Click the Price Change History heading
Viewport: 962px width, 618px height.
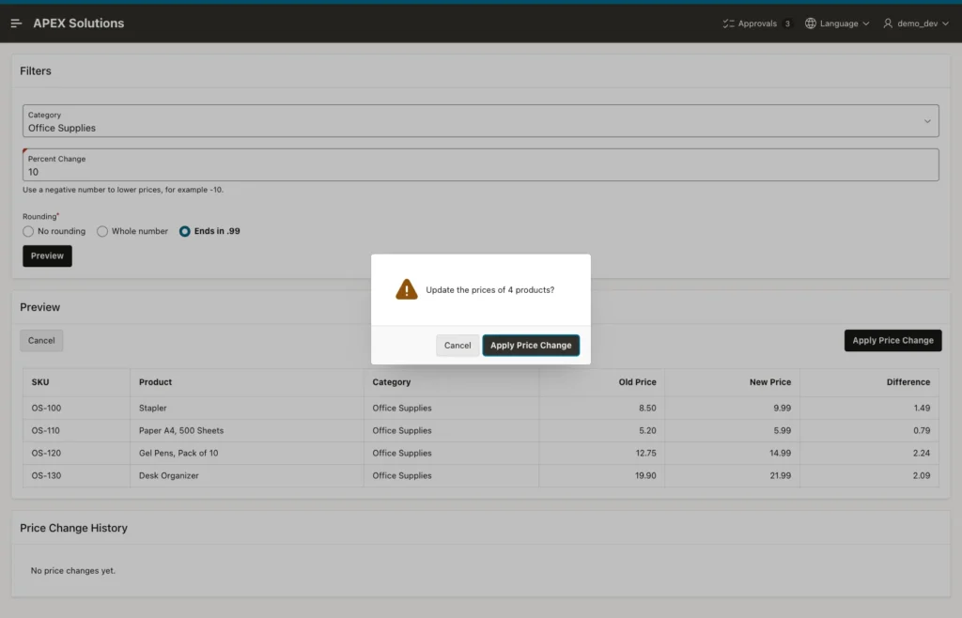(x=73, y=528)
